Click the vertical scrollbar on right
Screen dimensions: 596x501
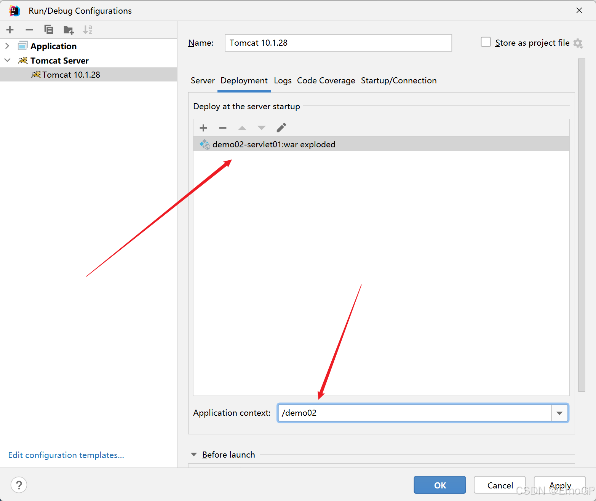(582, 225)
